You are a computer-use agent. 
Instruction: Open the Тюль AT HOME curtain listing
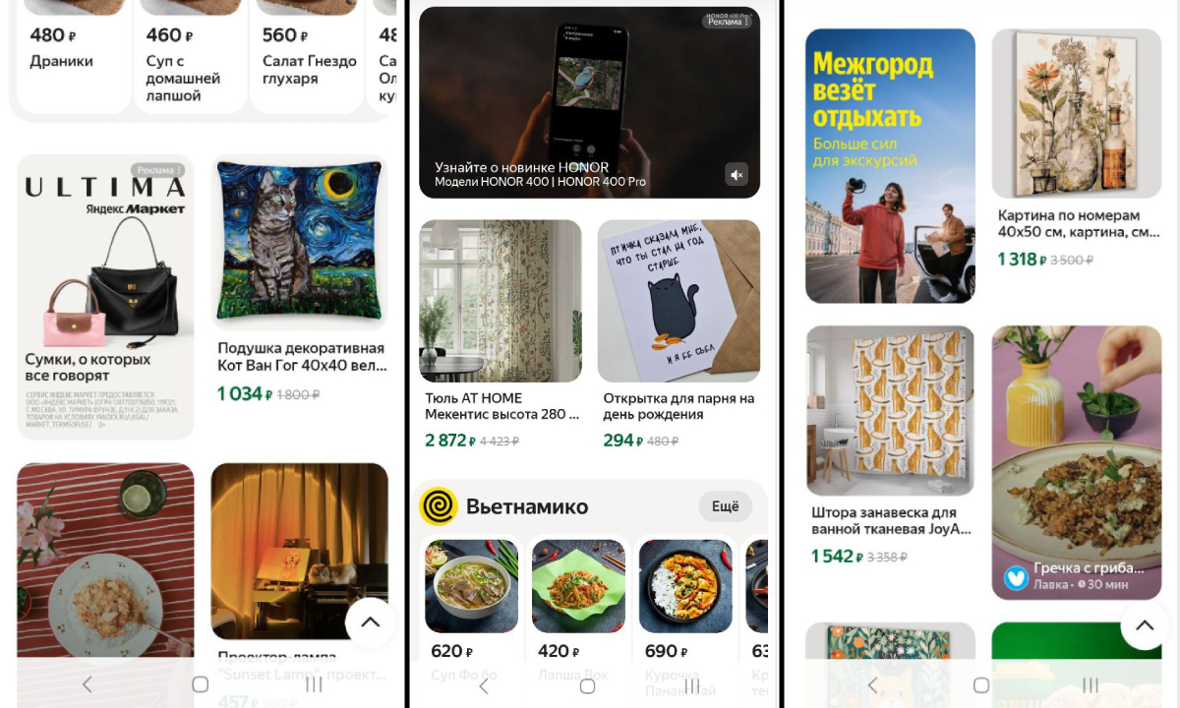click(x=501, y=334)
